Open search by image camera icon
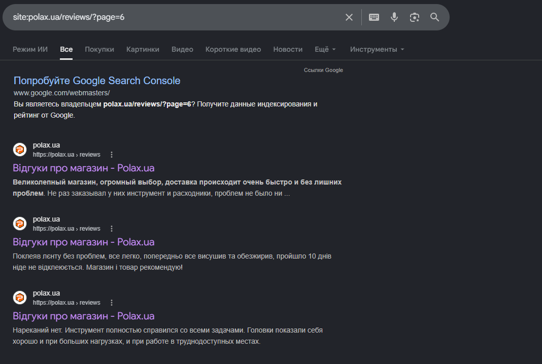 coord(415,17)
